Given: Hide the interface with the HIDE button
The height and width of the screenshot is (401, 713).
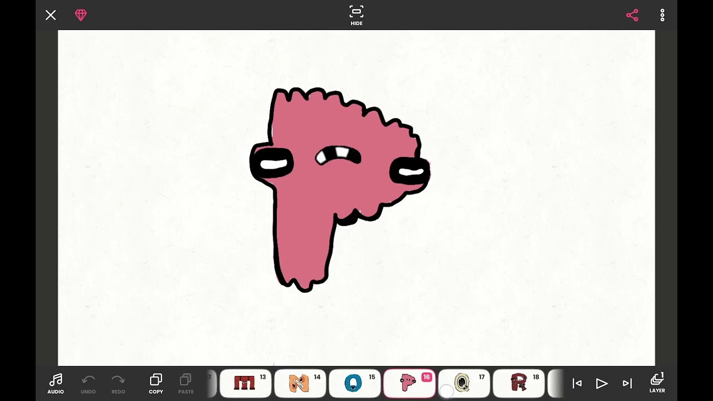Looking at the screenshot, I should [356, 16].
